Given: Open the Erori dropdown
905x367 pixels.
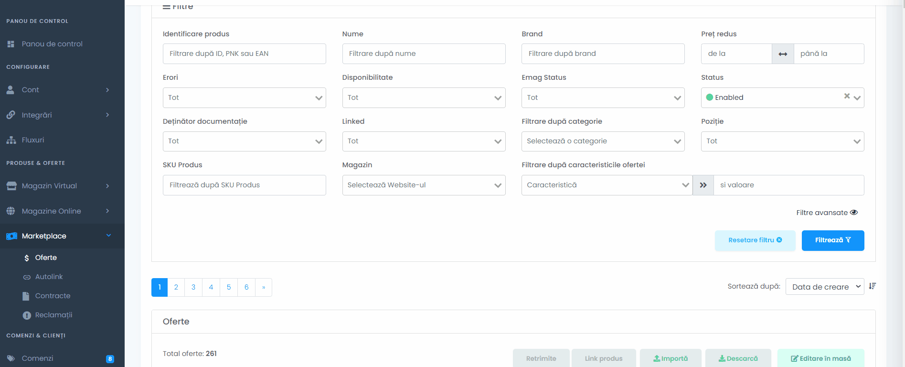Looking at the screenshot, I should (x=245, y=98).
